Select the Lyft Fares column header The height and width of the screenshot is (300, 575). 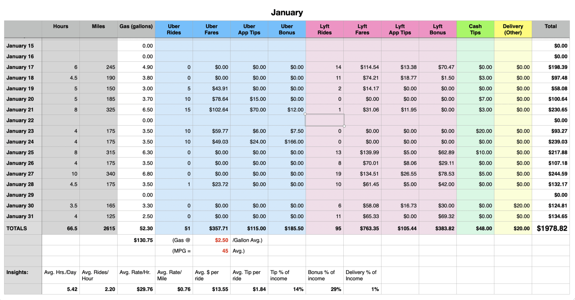tap(362, 30)
